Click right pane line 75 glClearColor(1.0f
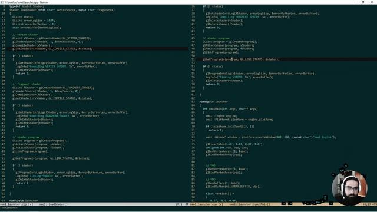The width and height of the screenshot is (377, 212). tap(235, 144)
